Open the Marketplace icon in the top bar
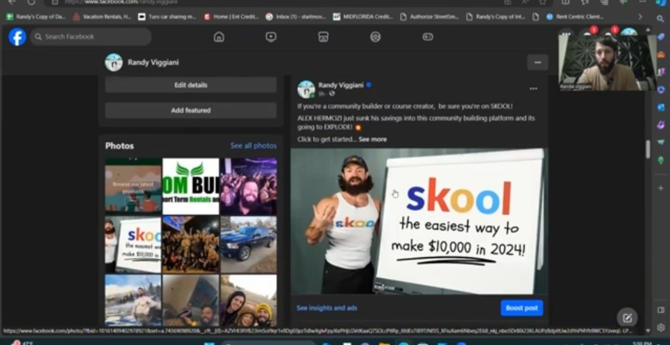Screen dimensions: 670x345 (323, 37)
